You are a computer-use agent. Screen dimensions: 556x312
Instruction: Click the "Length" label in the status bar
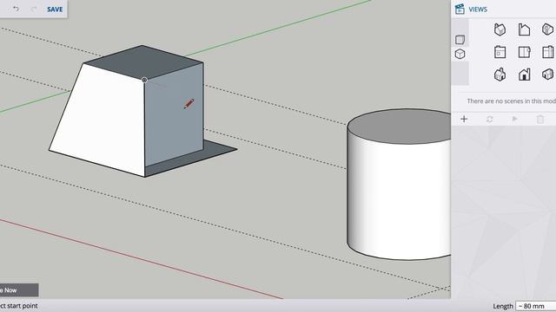pos(503,306)
